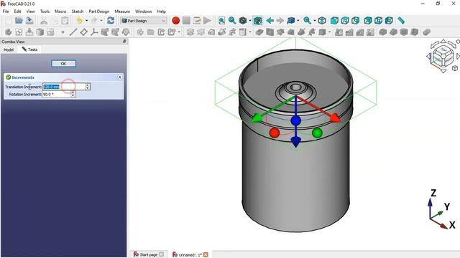Viewport: 460px width, 258px height.
Task: Open the Part Design menu
Action: [x=99, y=11]
